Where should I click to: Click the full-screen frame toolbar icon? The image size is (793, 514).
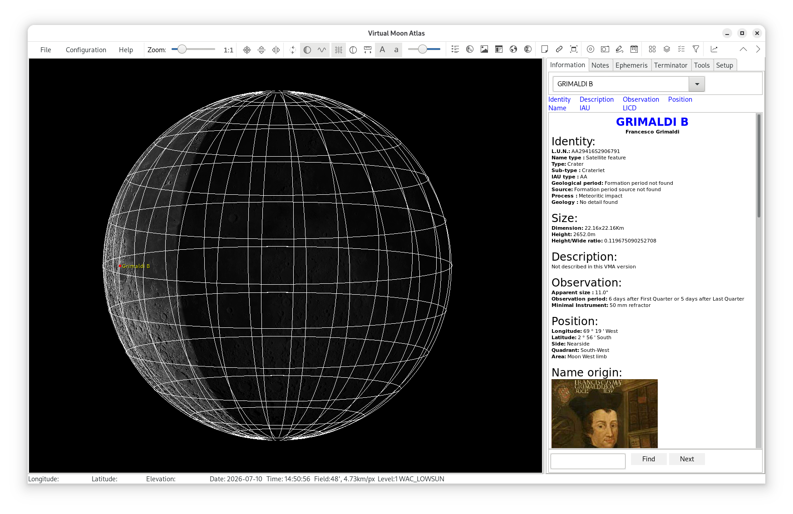(574, 49)
